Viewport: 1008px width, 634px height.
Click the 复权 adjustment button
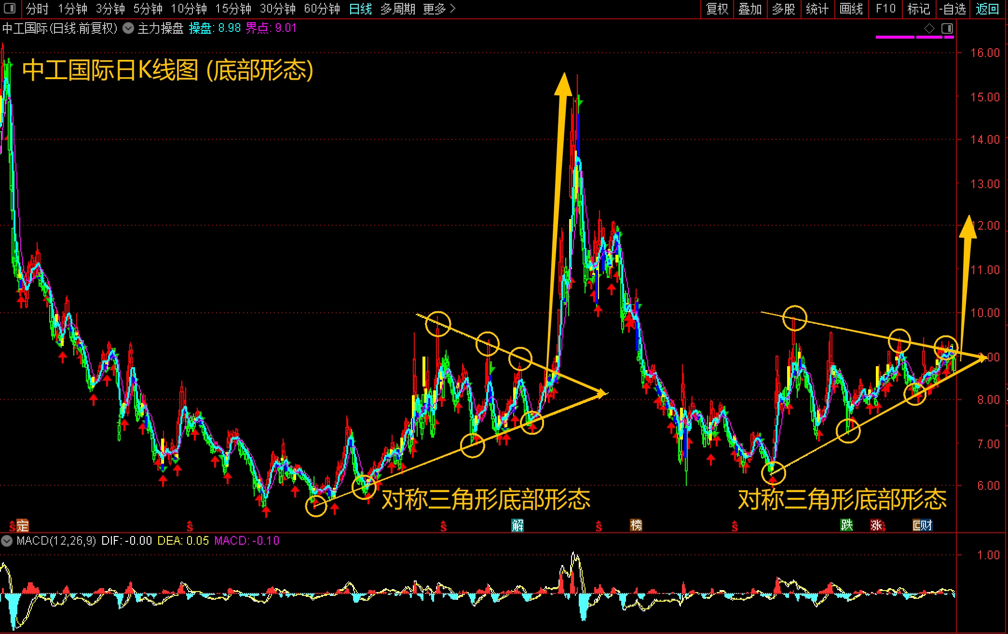click(x=717, y=9)
